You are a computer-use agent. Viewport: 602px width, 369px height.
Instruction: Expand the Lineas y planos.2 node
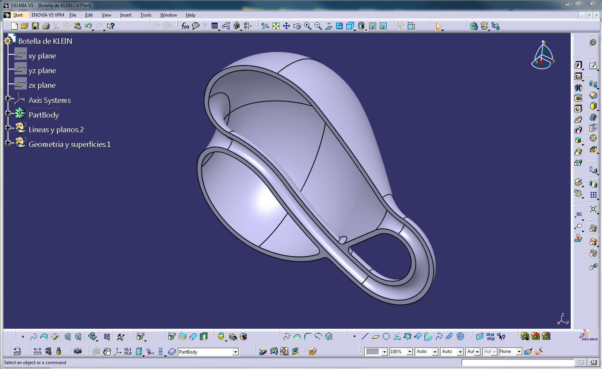(8, 128)
